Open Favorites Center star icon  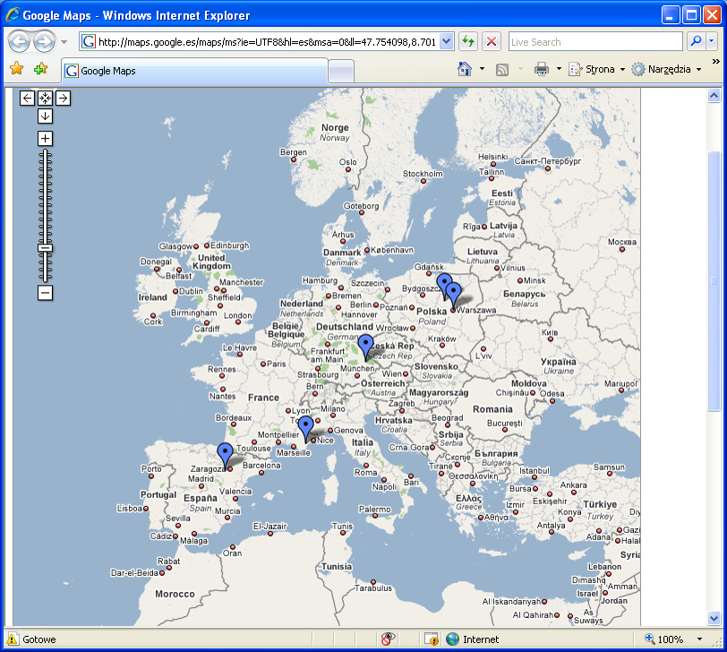click(x=17, y=69)
